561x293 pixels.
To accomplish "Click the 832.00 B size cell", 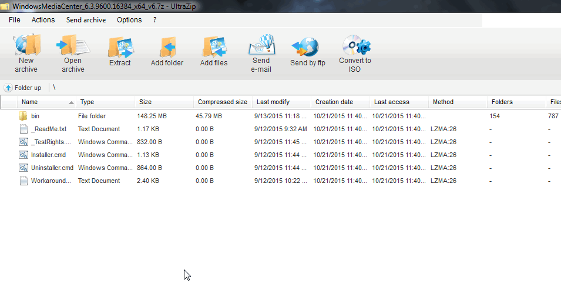I will (x=149, y=142).
